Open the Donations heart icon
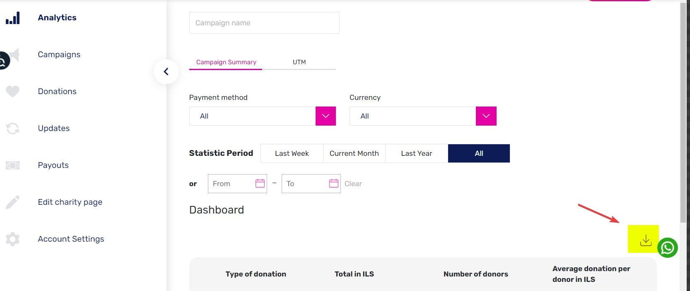Image resolution: width=690 pixels, height=291 pixels. (x=12, y=91)
